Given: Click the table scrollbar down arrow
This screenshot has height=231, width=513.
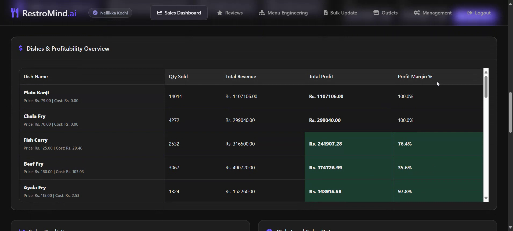Looking at the screenshot, I should pos(486,198).
